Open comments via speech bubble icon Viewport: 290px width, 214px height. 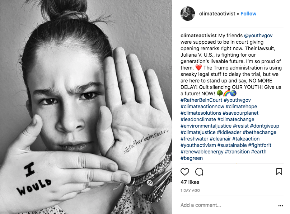tap(199, 172)
